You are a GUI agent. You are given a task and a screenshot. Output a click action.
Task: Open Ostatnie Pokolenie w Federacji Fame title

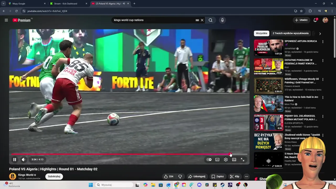click(x=301, y=62)
